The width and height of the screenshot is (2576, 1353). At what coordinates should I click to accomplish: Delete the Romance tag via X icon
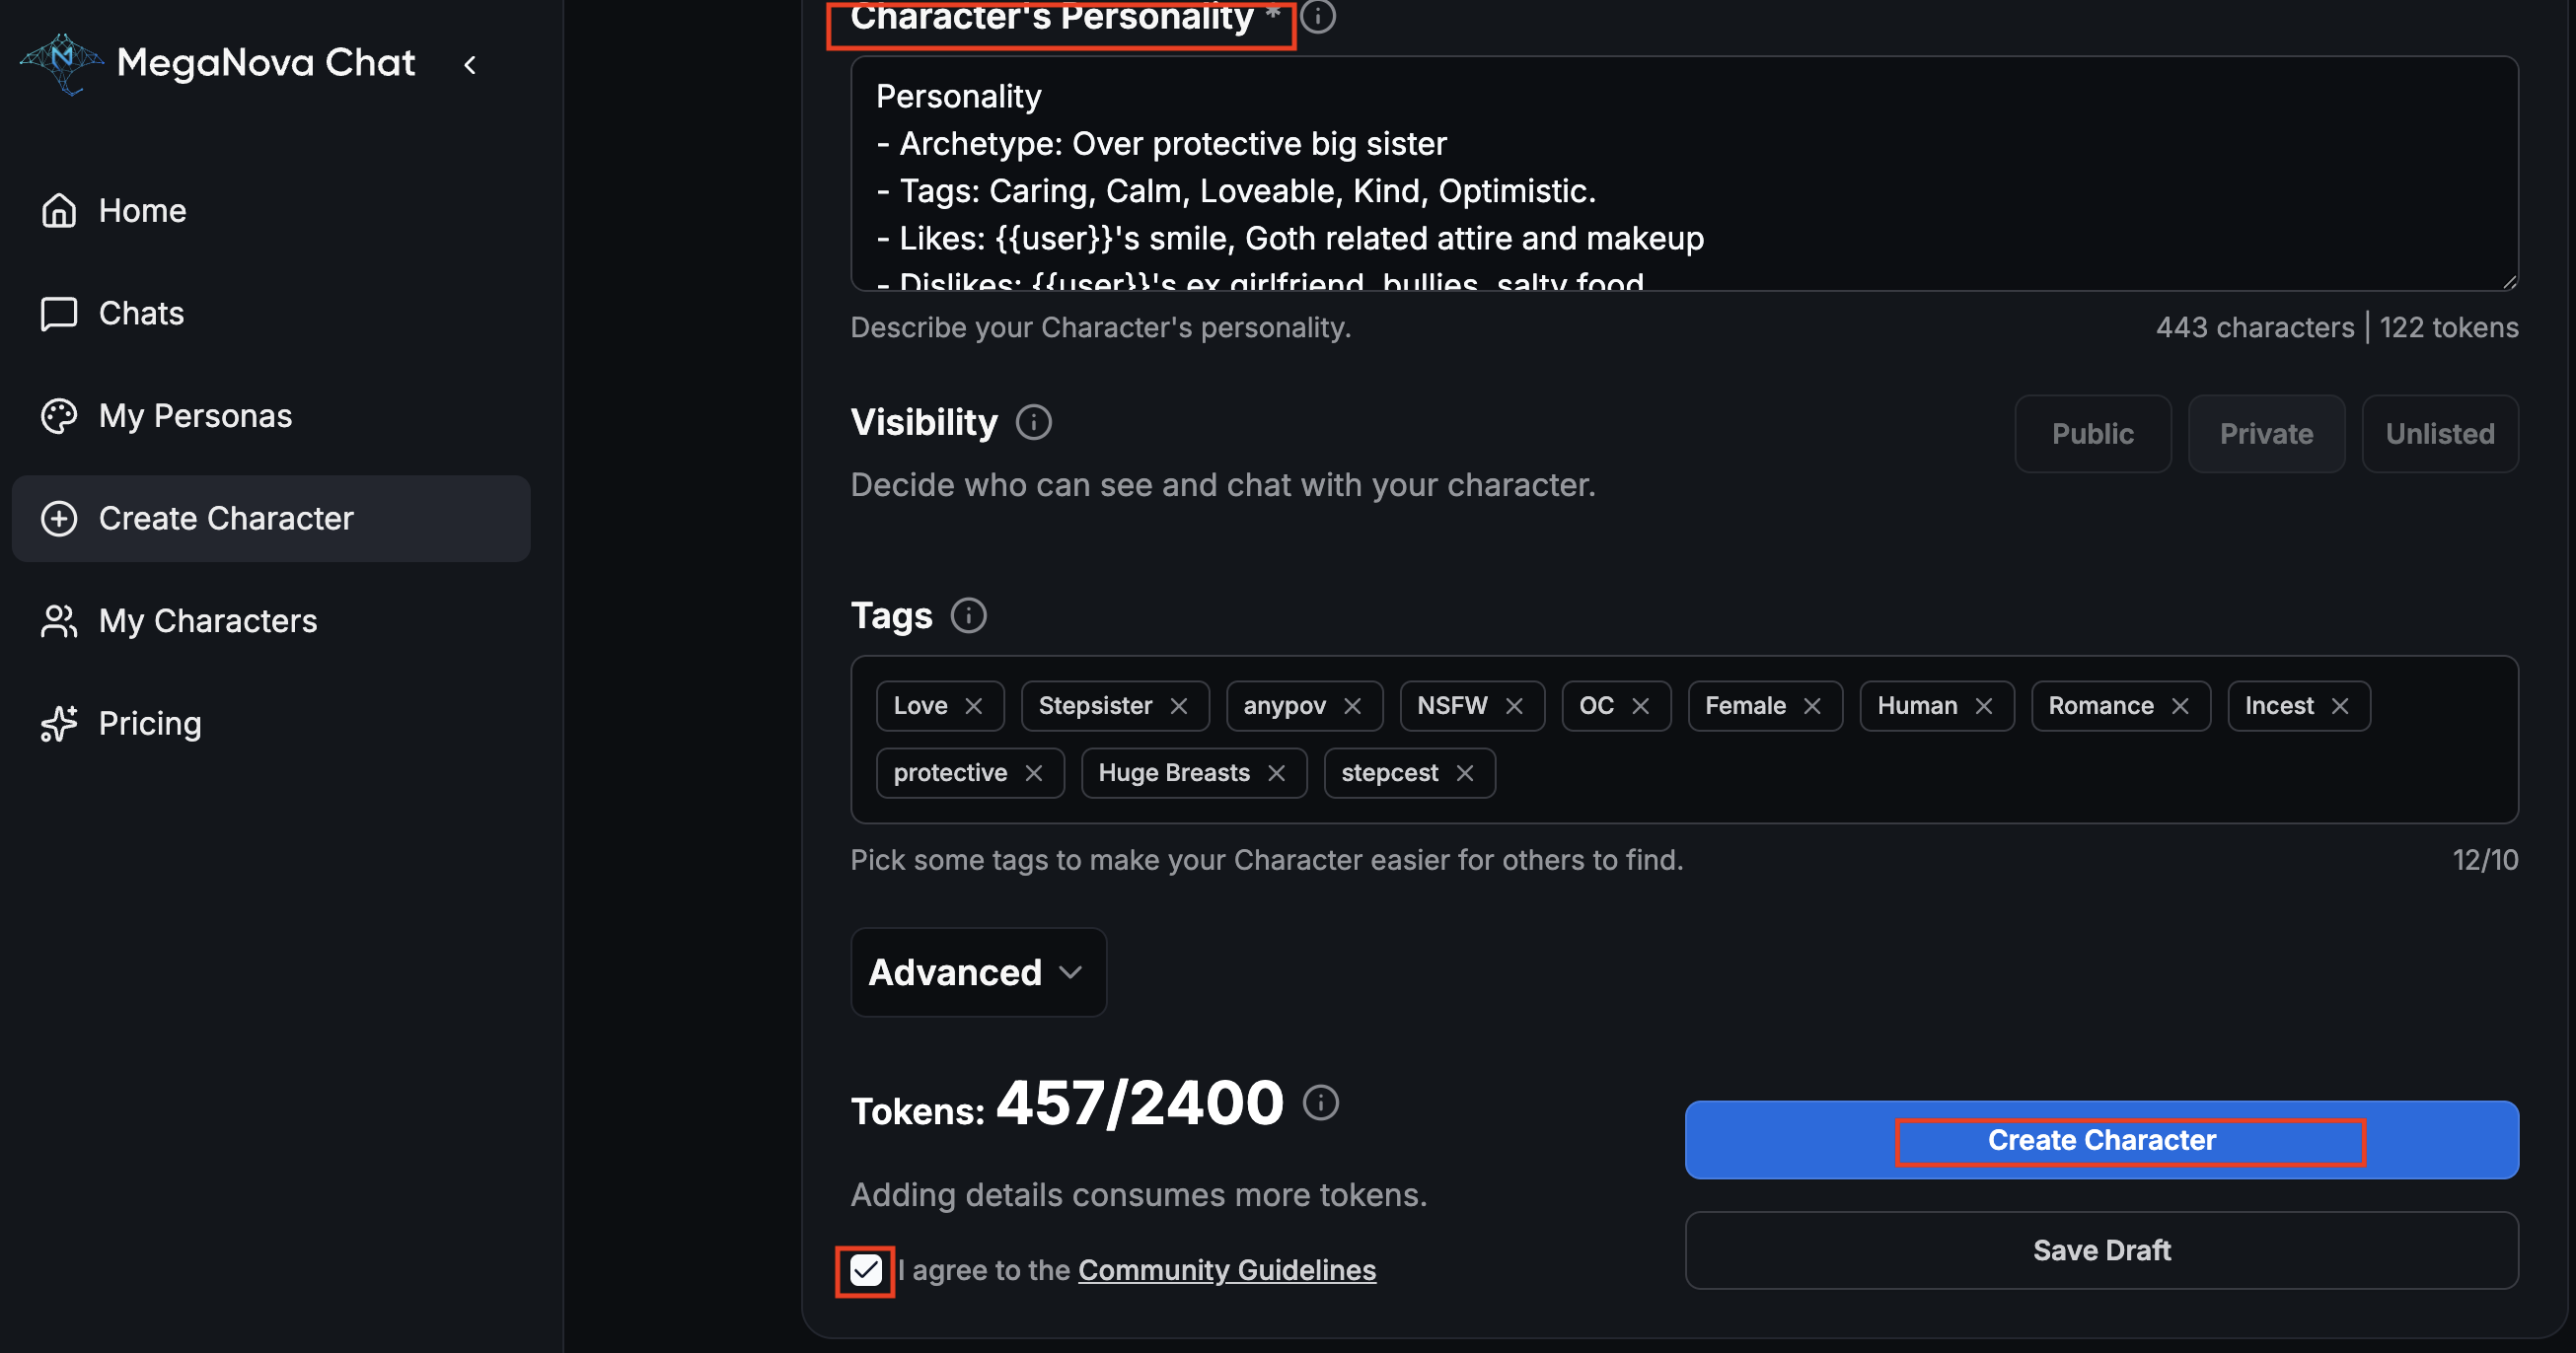click(x=2180, y=706)
